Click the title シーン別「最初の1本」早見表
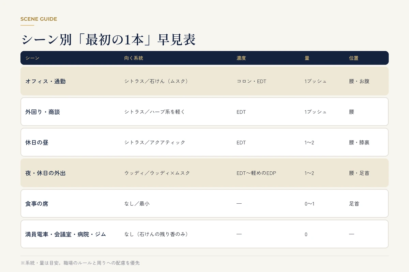The width and height of the screenshot is (409, 272). pos(108,40)
